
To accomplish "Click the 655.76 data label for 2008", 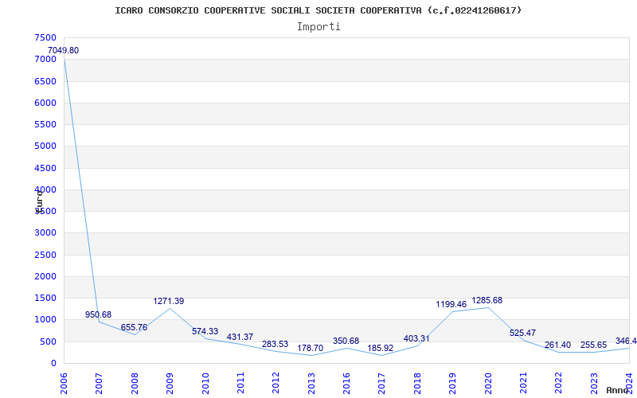I will click(x=134, y=328).
